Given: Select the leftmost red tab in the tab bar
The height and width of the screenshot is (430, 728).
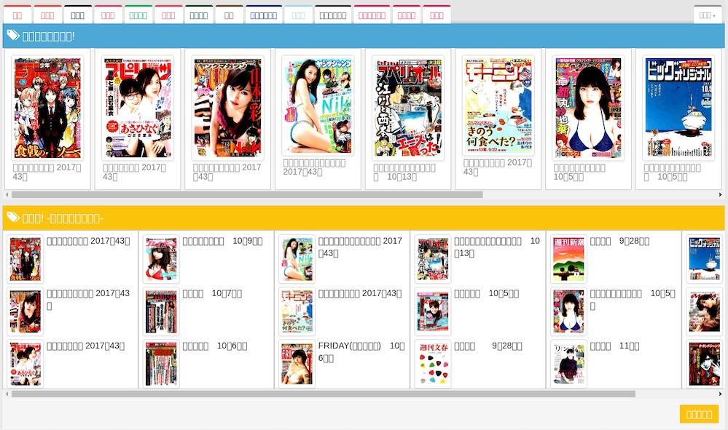Looking at the screenshot, I should (17, 15).
